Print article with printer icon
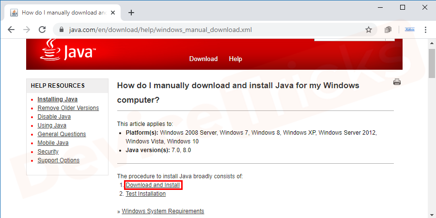Viewport: 436px width, 218px height. 397,82
